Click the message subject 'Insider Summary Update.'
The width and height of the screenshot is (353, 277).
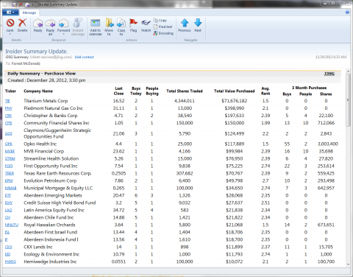37,52
